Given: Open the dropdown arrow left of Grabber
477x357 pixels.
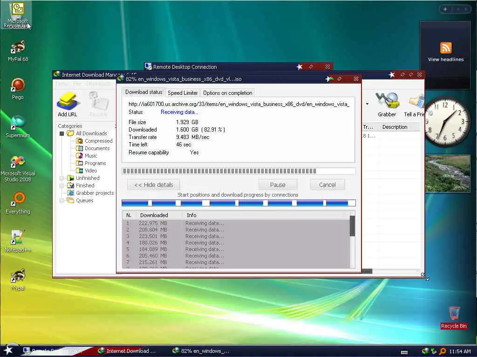Looking at the screenshot, I should tap(367, 104).
